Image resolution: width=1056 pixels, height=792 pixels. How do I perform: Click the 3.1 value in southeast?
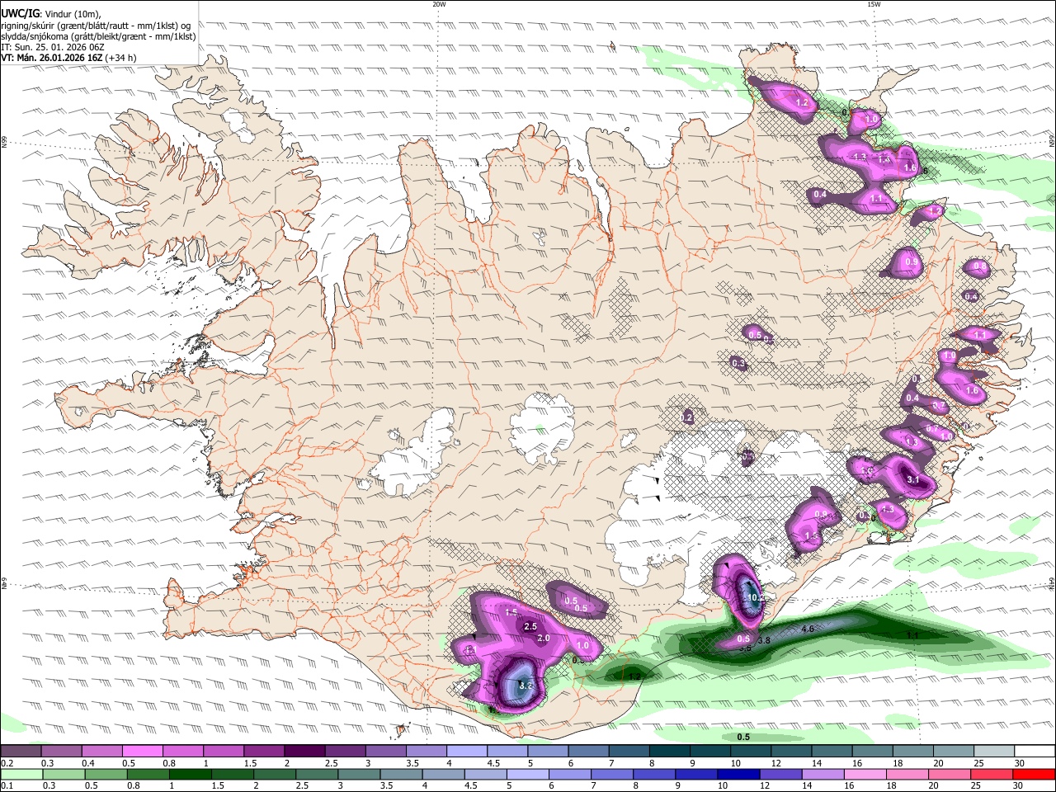click(x=913, y=479)
